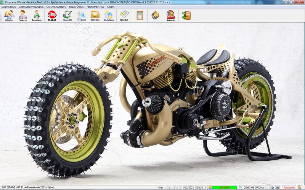This screenshot has width=305, height=190.
Task: Click the rightmost status bar user icon
Action: (300, 187)
